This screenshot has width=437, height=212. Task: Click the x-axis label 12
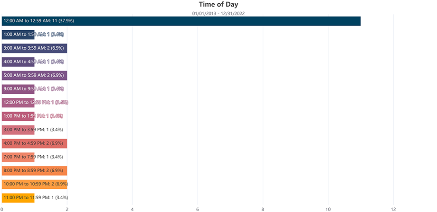tap(393, 209)
